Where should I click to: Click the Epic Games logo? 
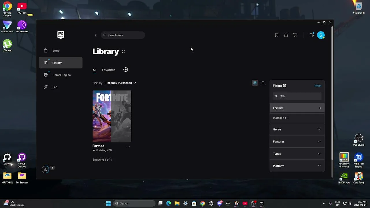61,35
